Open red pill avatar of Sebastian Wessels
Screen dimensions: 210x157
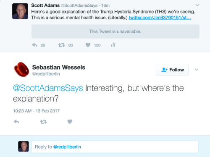[x=21, y=70]
